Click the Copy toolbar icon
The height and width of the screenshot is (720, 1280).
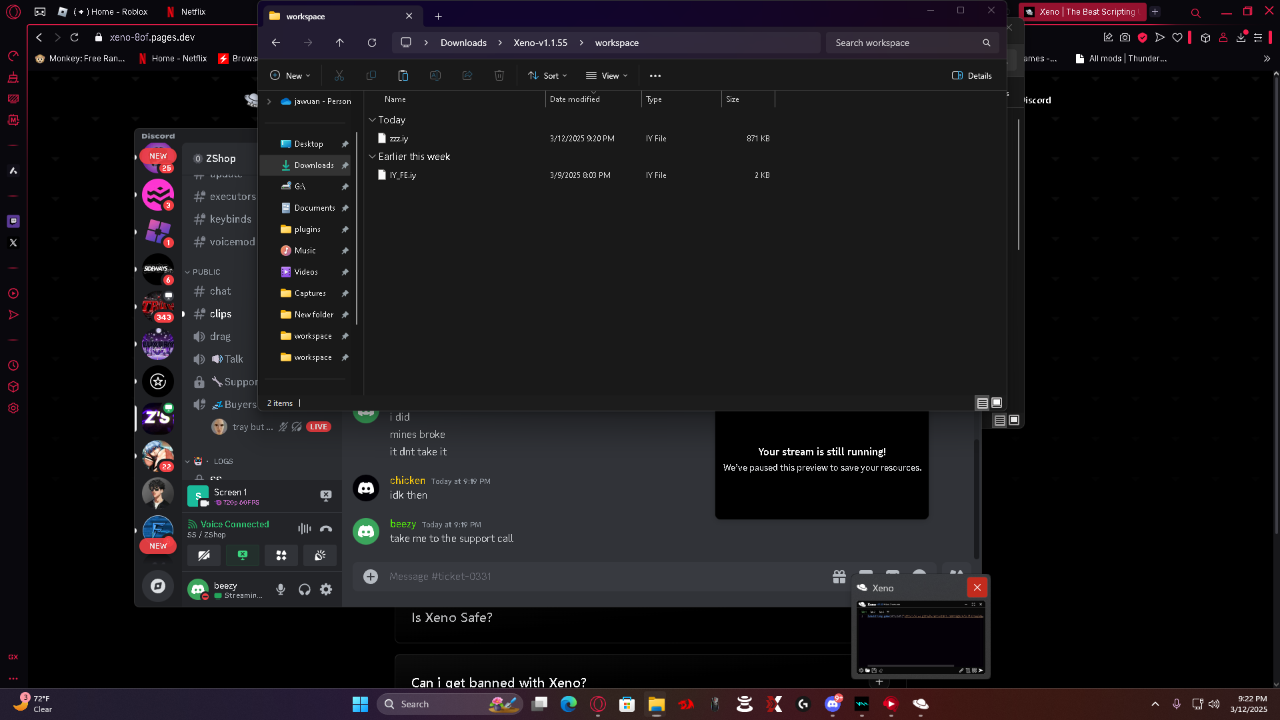[371, 76]
